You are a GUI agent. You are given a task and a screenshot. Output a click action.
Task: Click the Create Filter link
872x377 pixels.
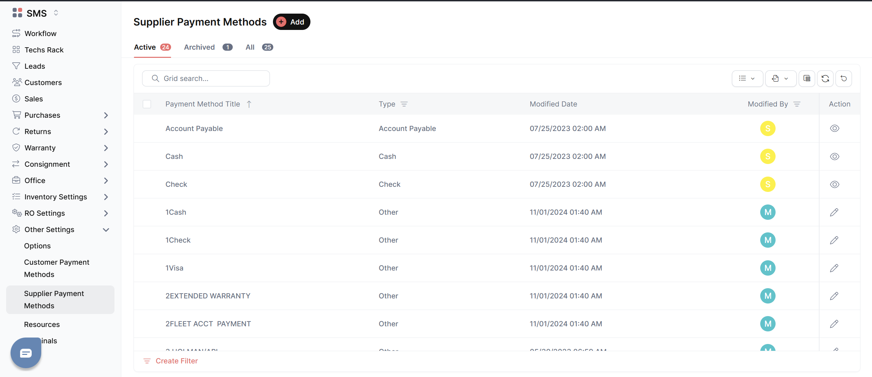pyautogui.click(x=176, y=361)
